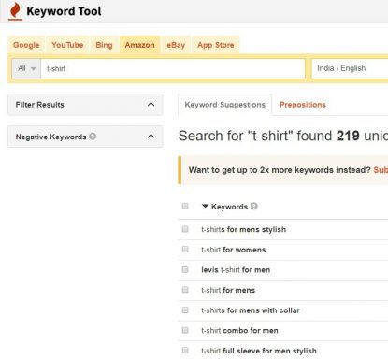
Task: Switch to the YouTube tab
Action: (x=67, y=45)
